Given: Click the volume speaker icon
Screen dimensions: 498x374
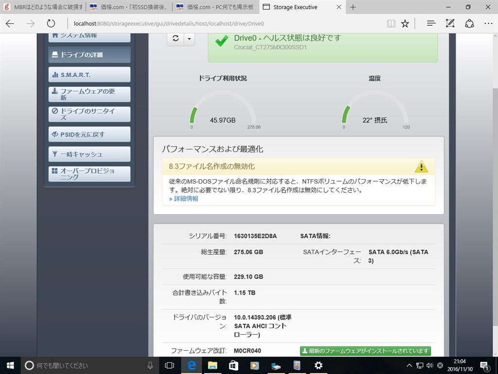Looking at the screenshot, I should (x=430, y=365).
